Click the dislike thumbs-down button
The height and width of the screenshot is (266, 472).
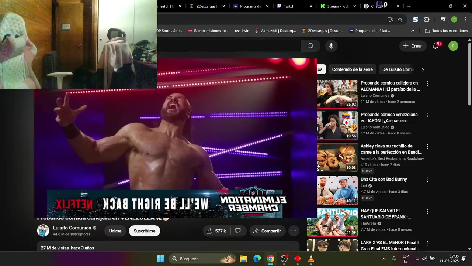(x=238, y=231)
